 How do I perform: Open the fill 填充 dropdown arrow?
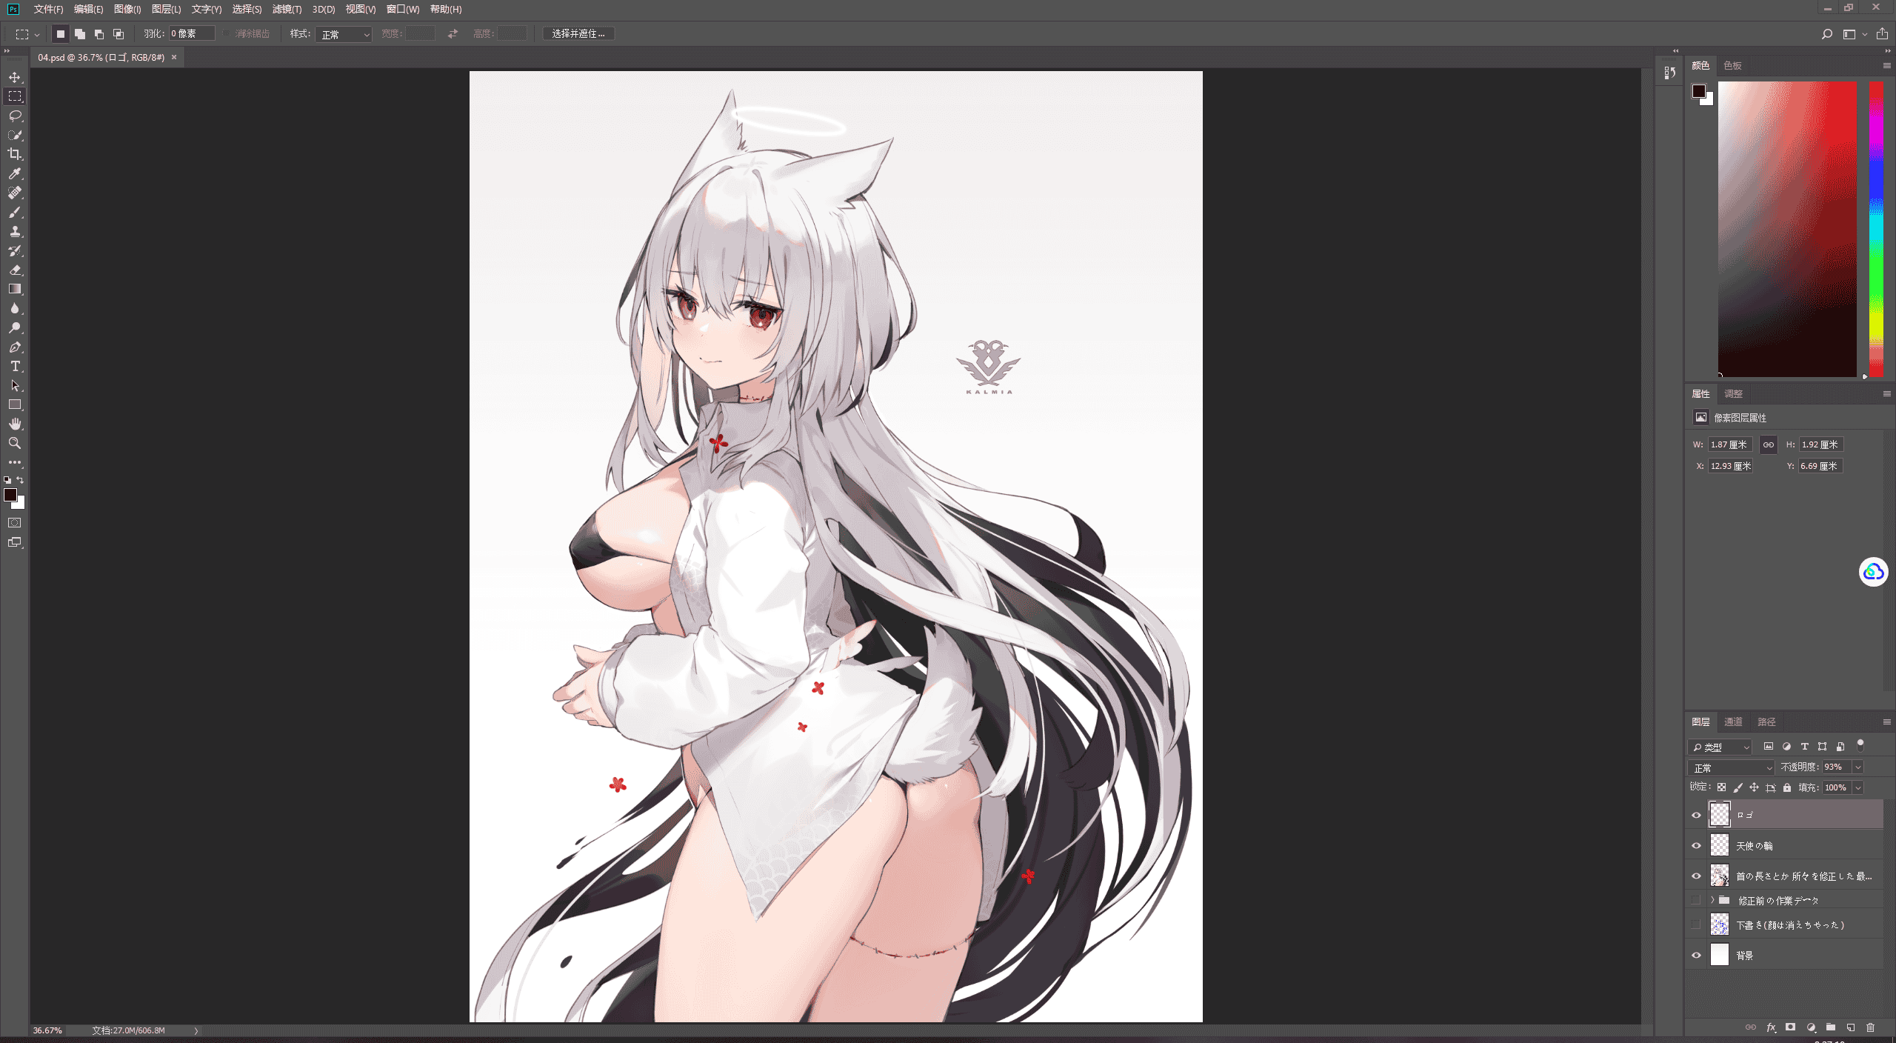1857,788
